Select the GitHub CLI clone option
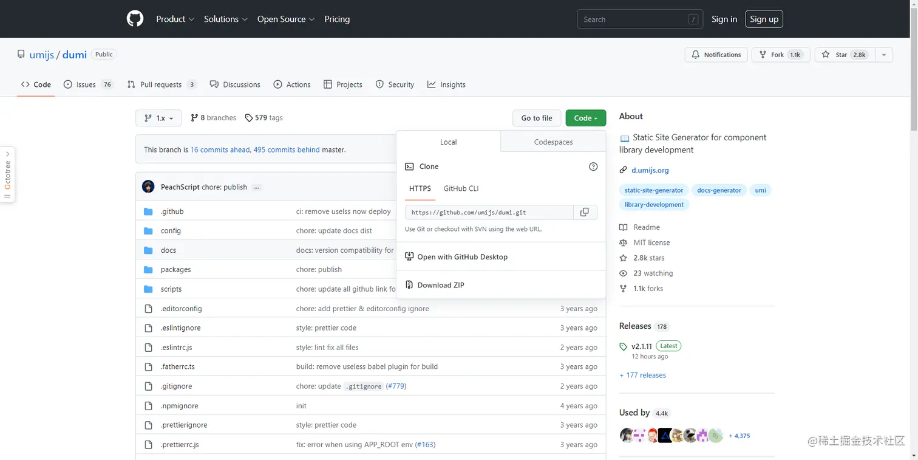This screenshot has width=918, height=460. click(461, 188)
